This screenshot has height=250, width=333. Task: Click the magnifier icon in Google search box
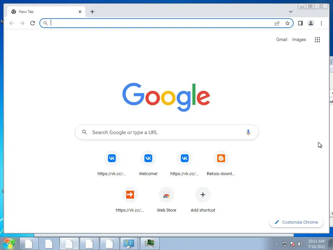(84, 132)
